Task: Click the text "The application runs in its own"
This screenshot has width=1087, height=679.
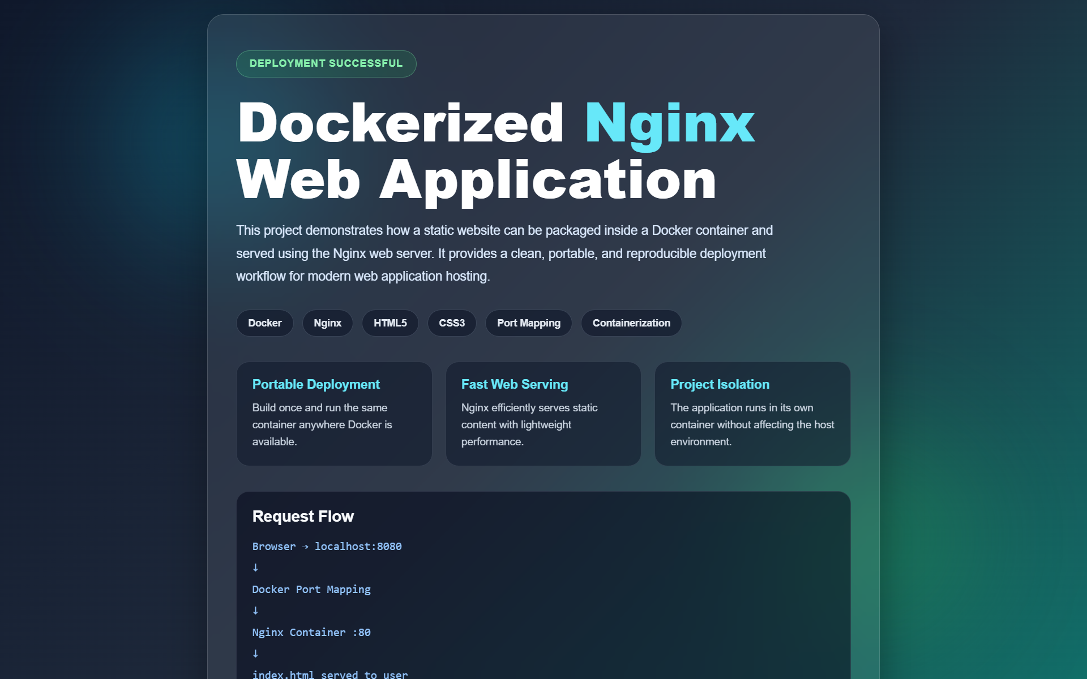Action: pyautogui.click(x=742, y=408)
